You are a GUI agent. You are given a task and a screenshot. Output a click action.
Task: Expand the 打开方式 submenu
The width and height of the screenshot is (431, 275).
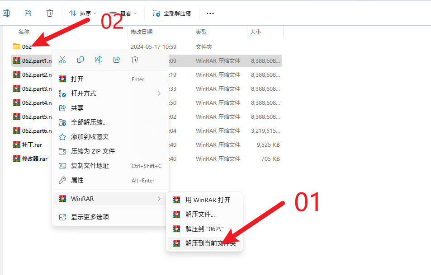(x=110, y=93)
